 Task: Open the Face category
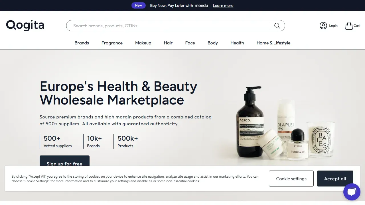(x=190, y=43)
